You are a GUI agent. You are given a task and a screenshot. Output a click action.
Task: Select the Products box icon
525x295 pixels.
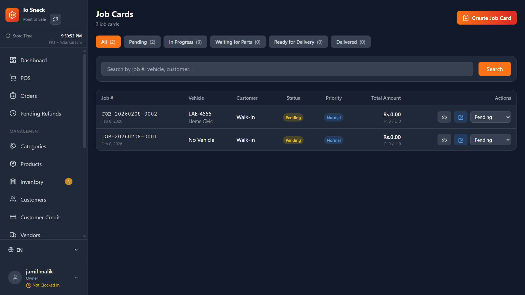[x=13, y=164]
